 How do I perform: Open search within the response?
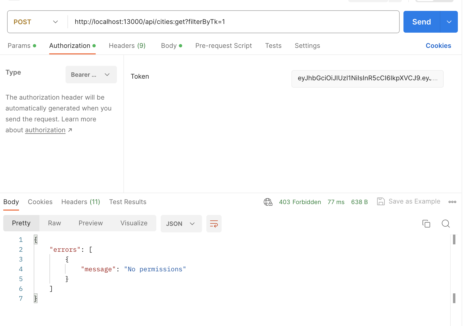tap(446, 224)
